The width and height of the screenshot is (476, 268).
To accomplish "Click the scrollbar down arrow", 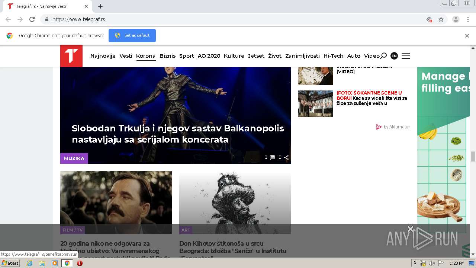I will 473,255.
